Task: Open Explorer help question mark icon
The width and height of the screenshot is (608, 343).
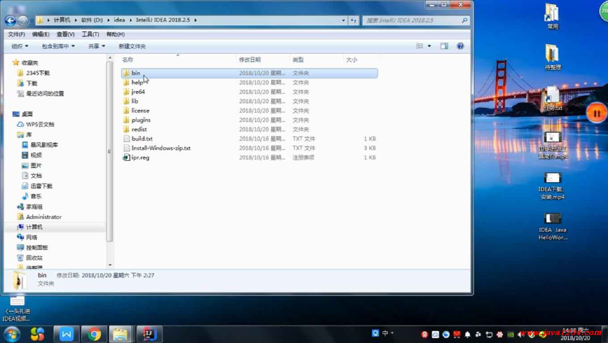Action: pyautogui.click(x=460, y=46)
